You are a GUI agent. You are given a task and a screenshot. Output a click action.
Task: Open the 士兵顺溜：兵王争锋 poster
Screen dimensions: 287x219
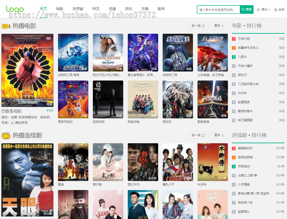tap(213, 53)
